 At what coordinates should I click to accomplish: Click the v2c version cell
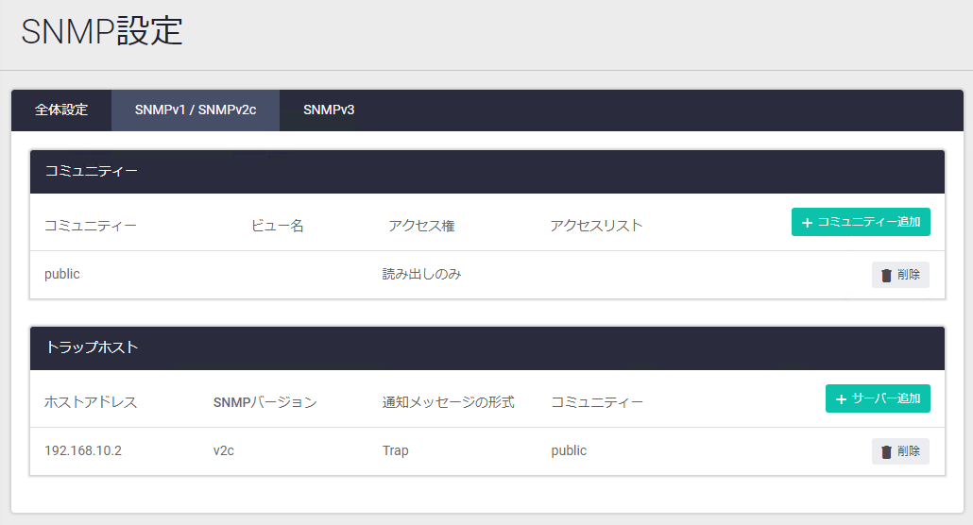click(x=224, y=451)
